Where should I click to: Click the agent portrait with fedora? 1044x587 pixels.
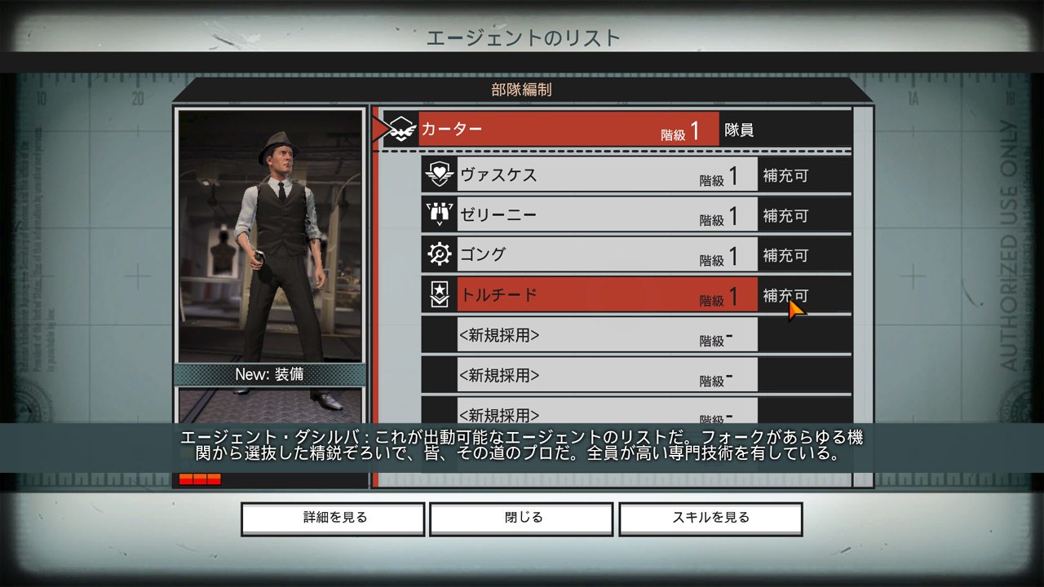tap(271, 236)
